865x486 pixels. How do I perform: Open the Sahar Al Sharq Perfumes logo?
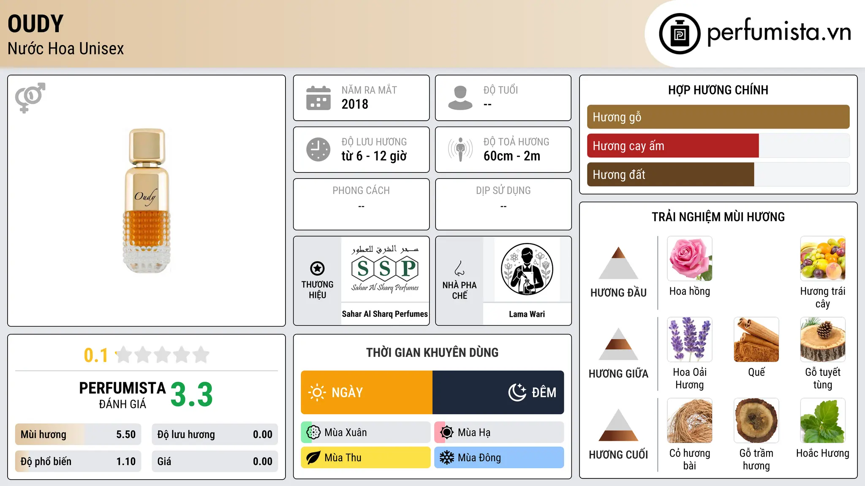pos(385,269)
